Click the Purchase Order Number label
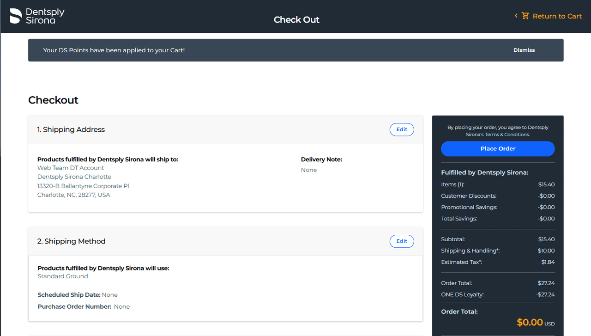The image size is (591, 336). (x=74, y=306)
